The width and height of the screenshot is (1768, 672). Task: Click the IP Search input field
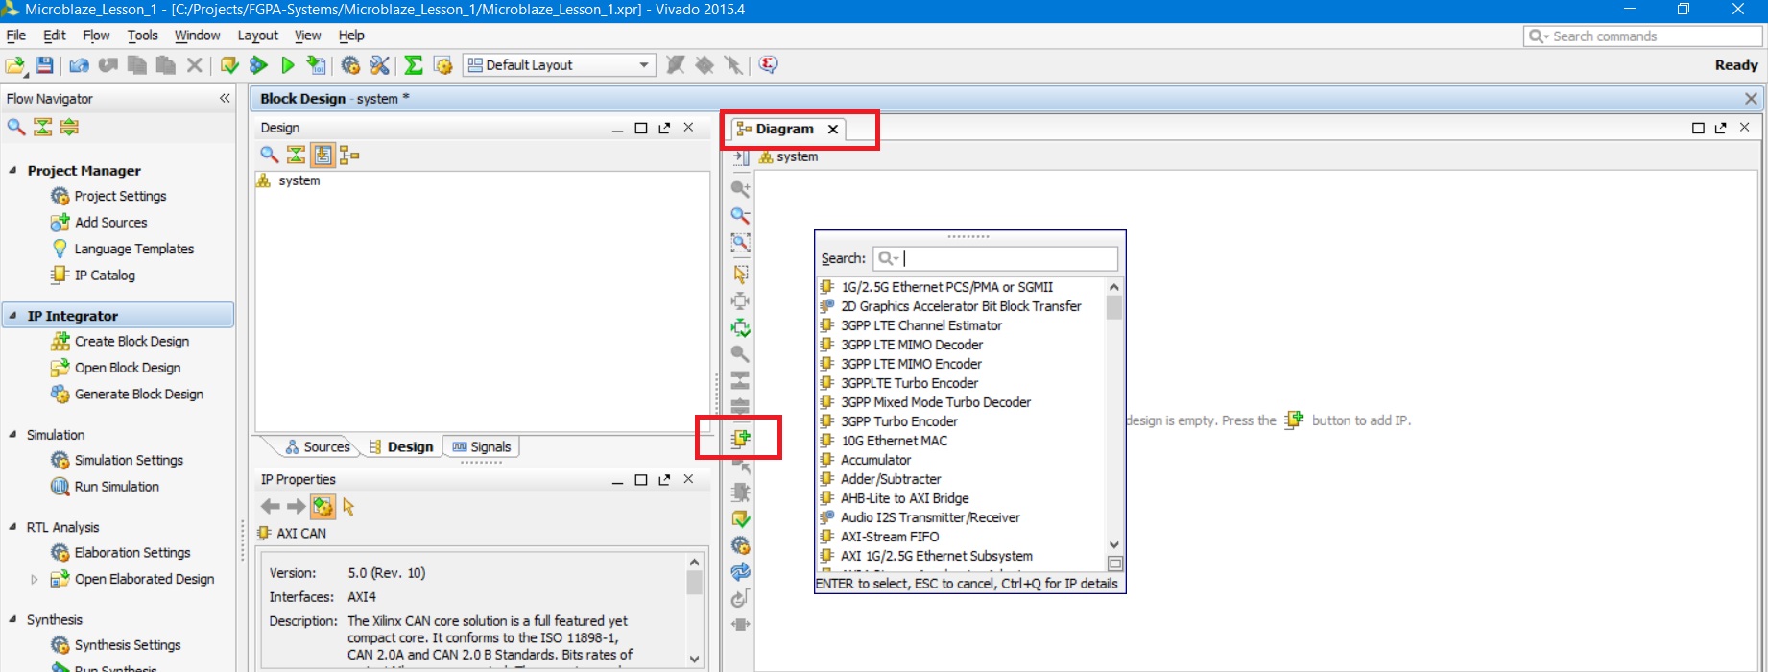1008,258
